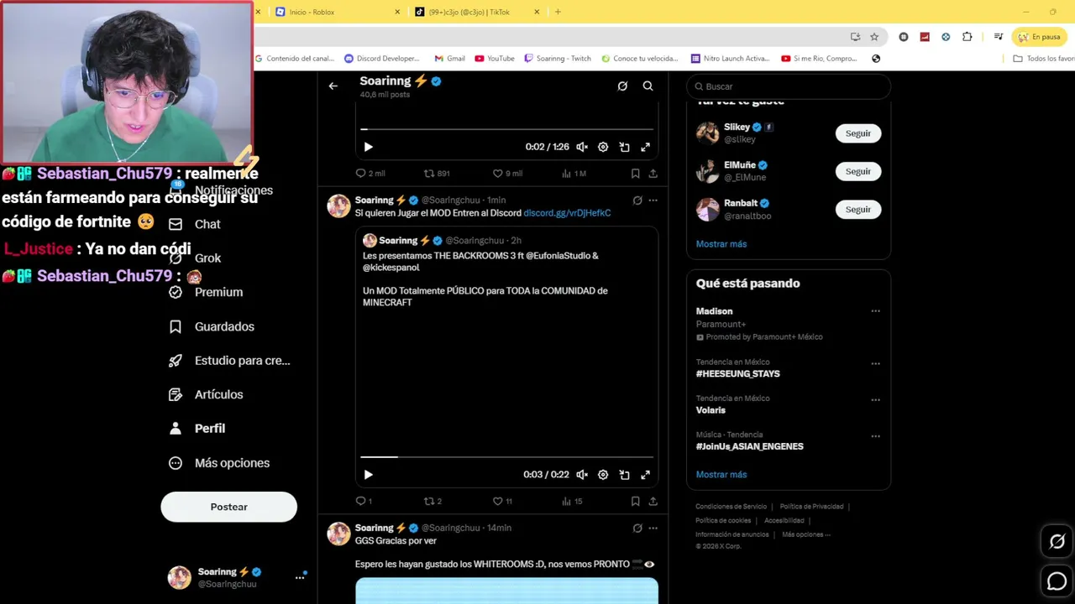Screen dimensions: 1075x604
Task: Open settings gear on the 0:22 video
Action: (x=603, y=475)
